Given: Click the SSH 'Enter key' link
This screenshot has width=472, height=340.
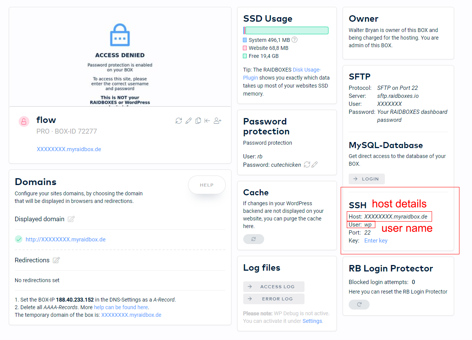Looking at the screenshot, I should point(376,241).
